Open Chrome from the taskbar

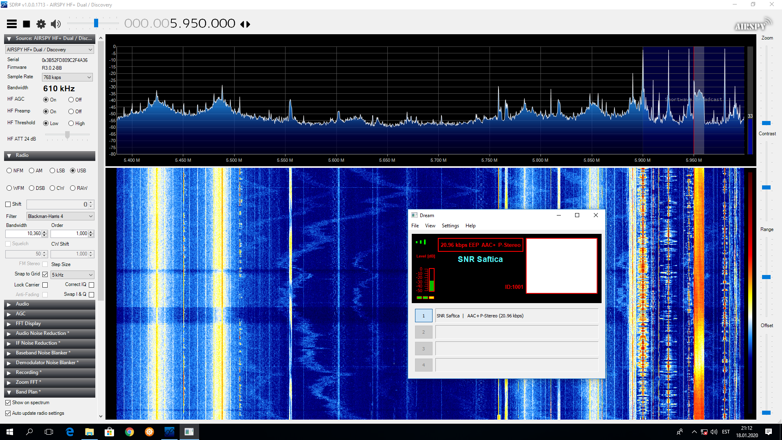pyautogui.click(x=130, y=432)
